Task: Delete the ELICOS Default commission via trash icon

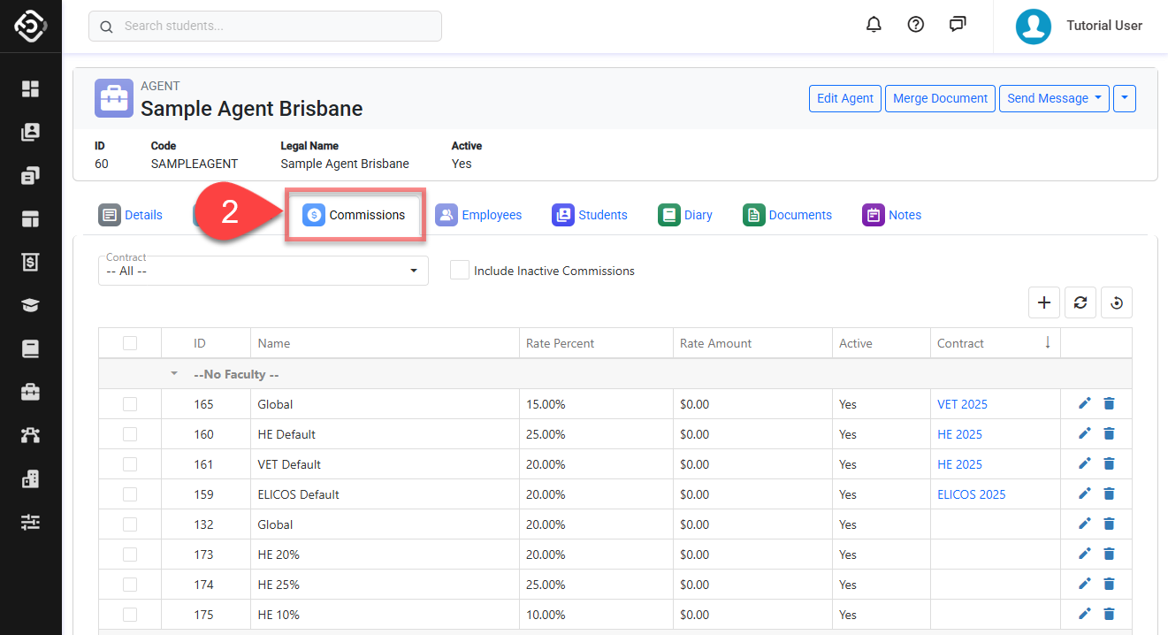Action: pyautogui.click(x=1109, y=493)
